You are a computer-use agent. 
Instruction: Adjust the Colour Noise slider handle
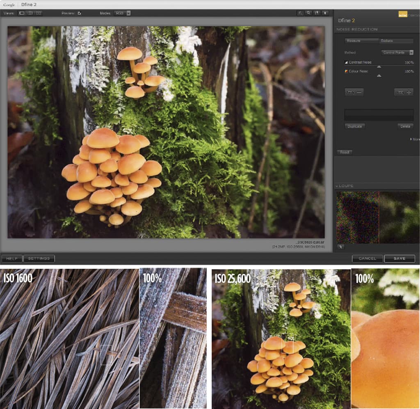pyautogui.click(x=379, y=76)
